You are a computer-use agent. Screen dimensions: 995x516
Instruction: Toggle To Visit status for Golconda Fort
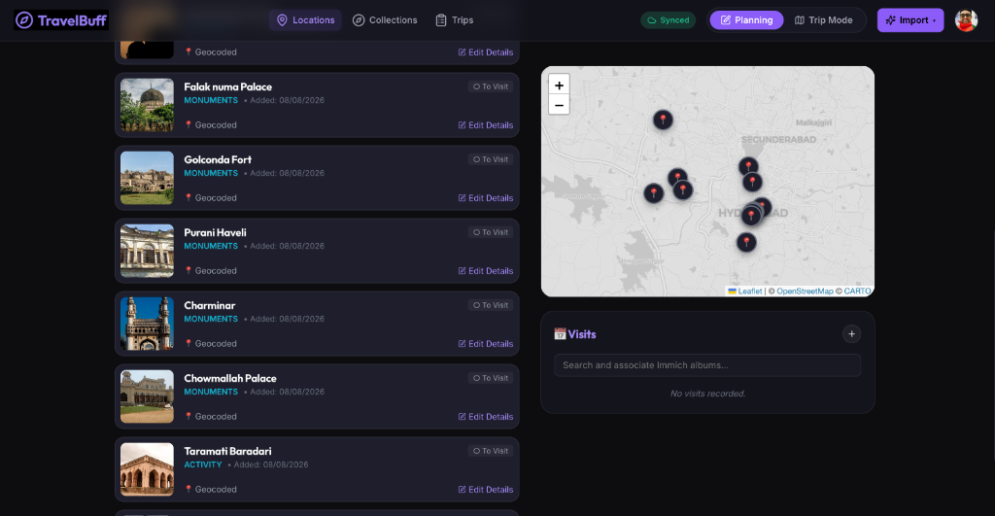pos(491,159)
